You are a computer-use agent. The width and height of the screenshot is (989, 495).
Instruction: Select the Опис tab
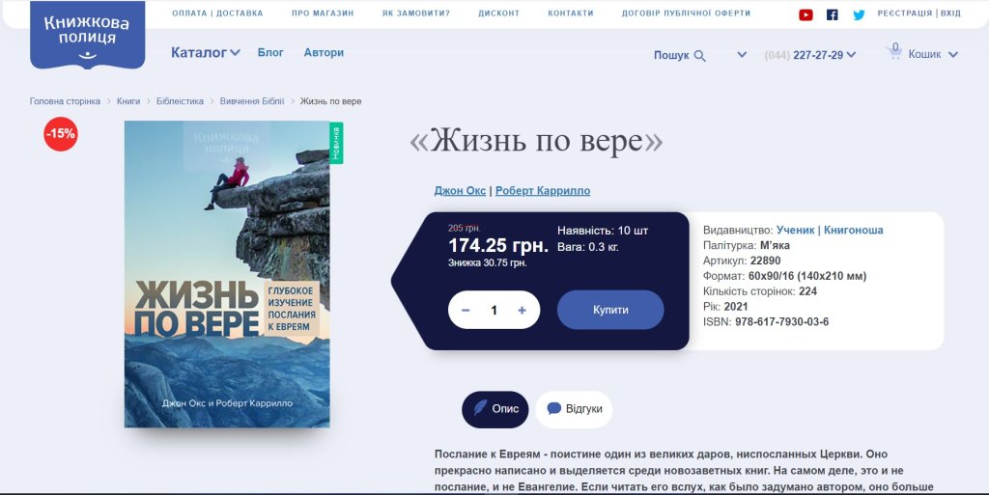pos(495,409)
